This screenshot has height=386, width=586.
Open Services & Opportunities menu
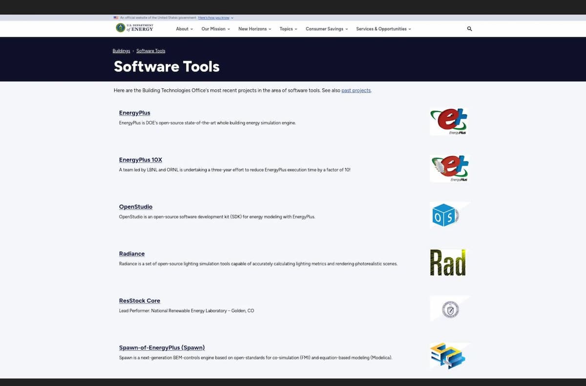tap(383, 29)
